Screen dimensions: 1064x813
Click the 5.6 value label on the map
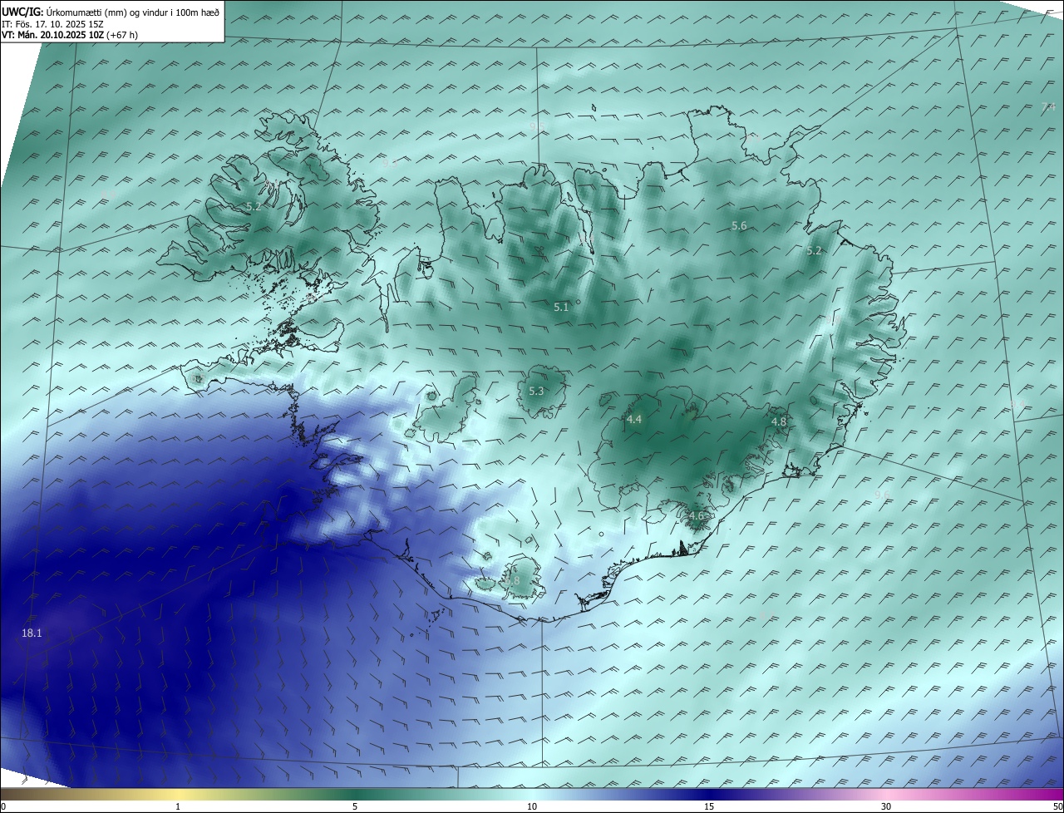(739, 226)
